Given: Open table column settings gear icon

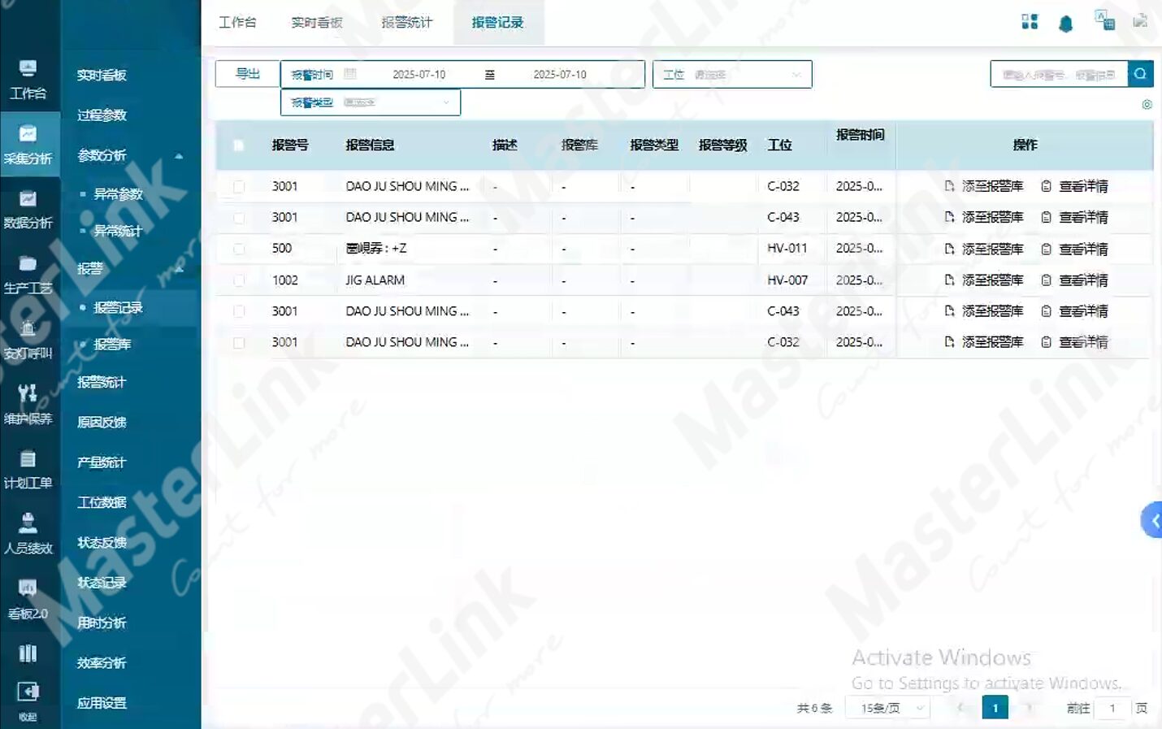Looking at the screenshot, I should pyautogui.click(x=1147, y=104).
